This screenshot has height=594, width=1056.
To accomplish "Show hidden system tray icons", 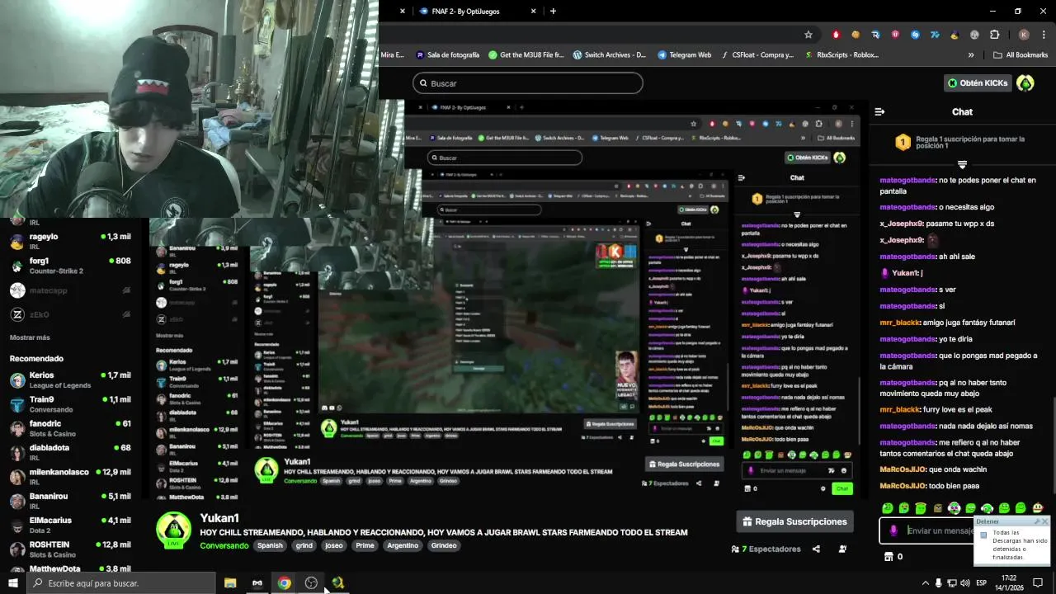I will (x=925, y=582).
